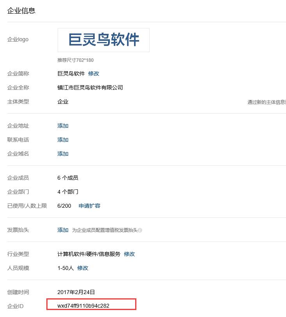Modify the 行业类型 via 修改

[x=129, y=254]
